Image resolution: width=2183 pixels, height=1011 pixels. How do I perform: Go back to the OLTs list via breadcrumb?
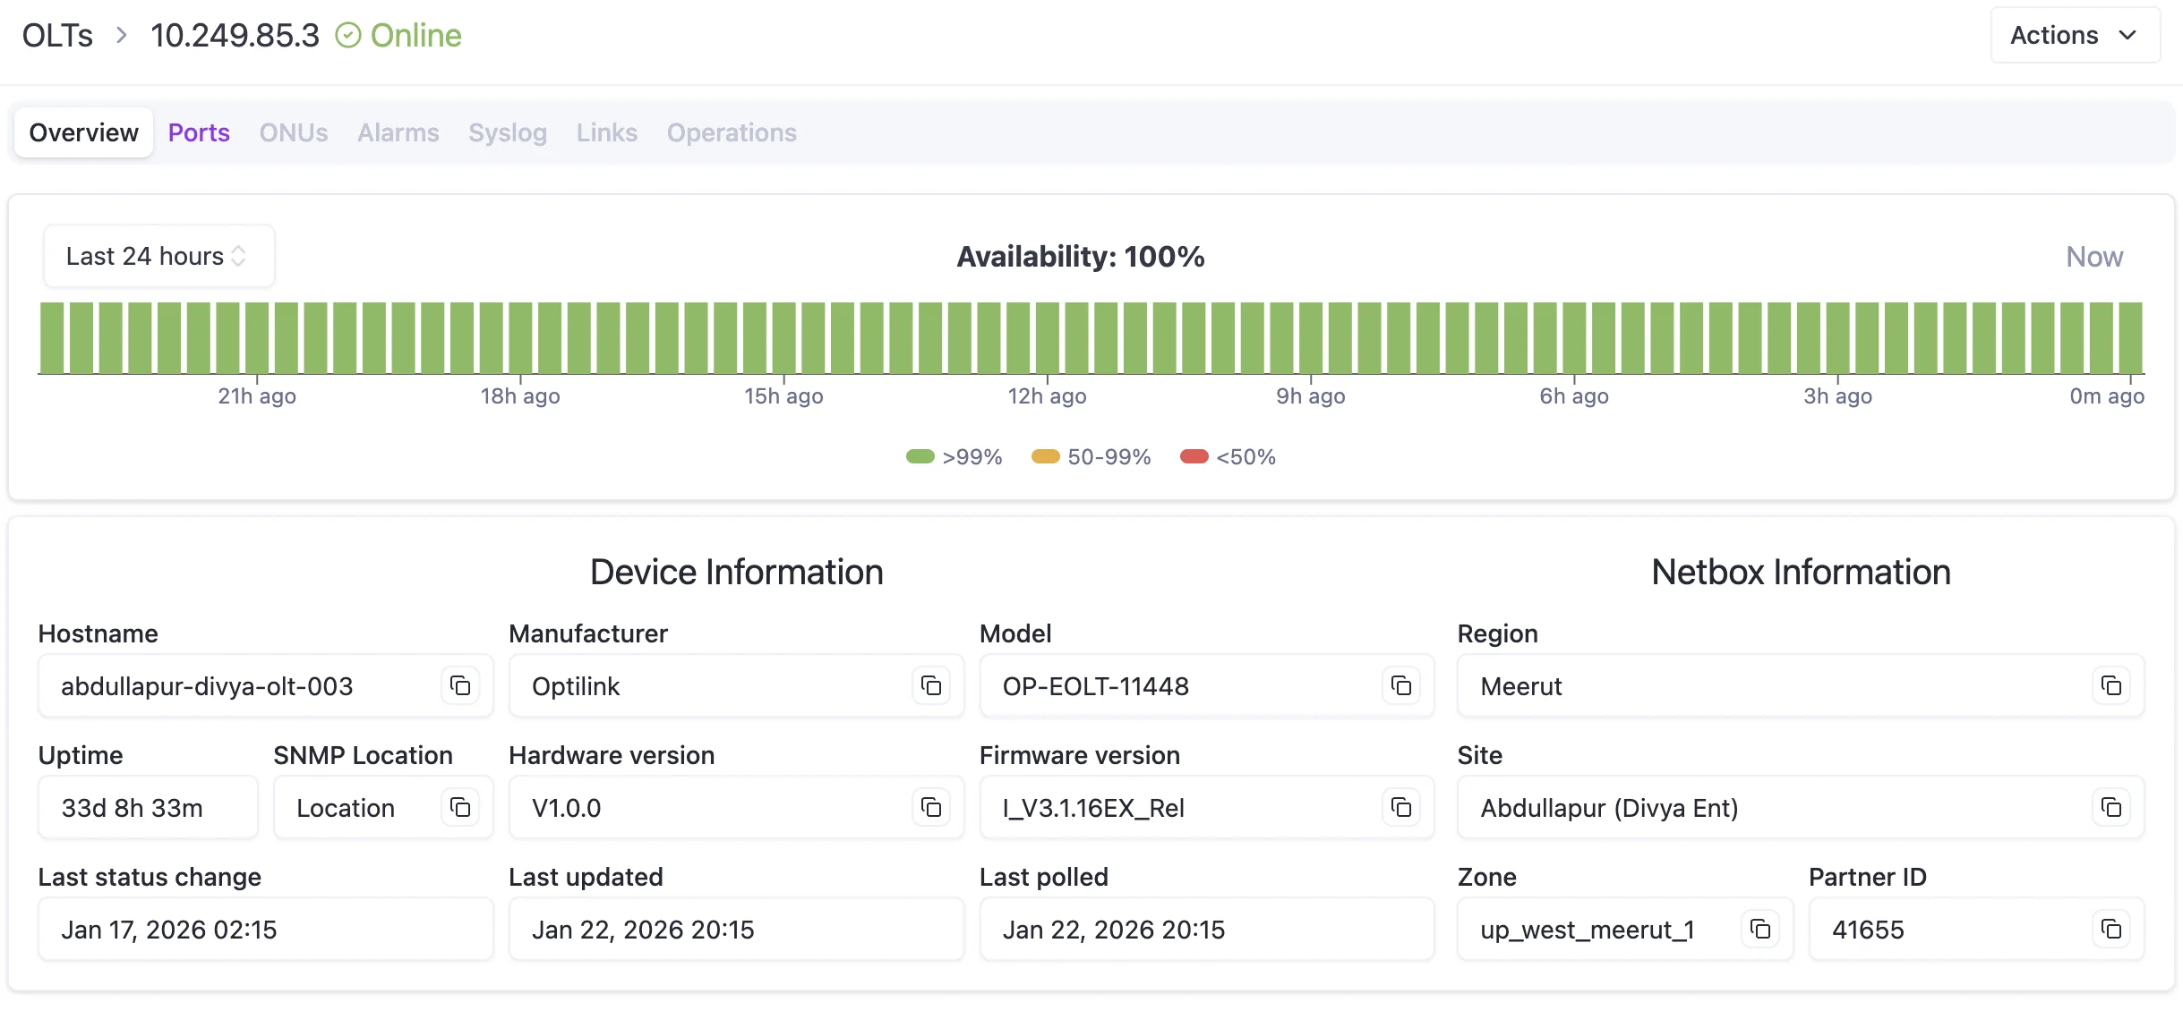[56, 35]
